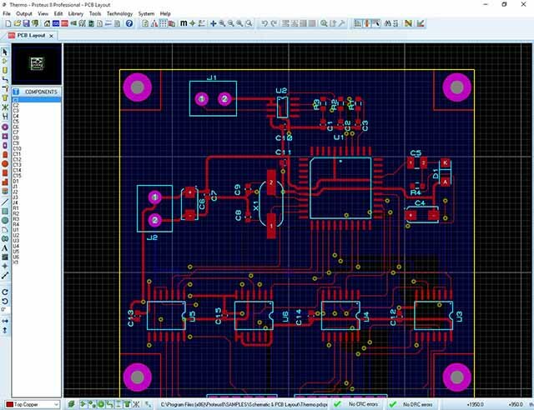
Task: Go to the Home page icon
Action: pos(47,23)
